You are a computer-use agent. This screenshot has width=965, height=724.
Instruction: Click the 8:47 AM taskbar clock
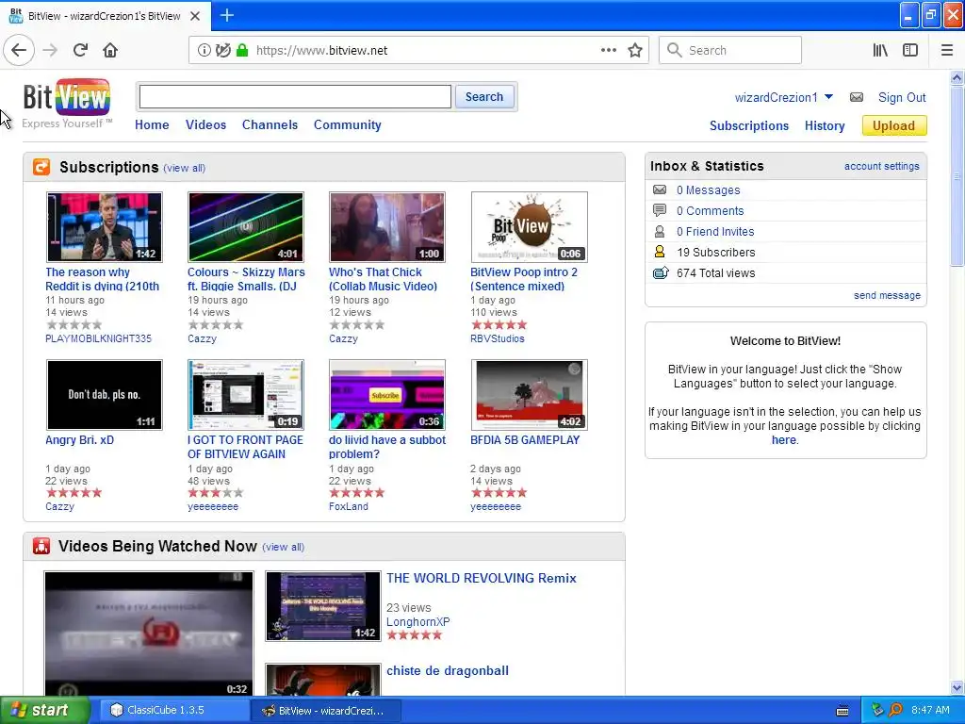(930, 710)
